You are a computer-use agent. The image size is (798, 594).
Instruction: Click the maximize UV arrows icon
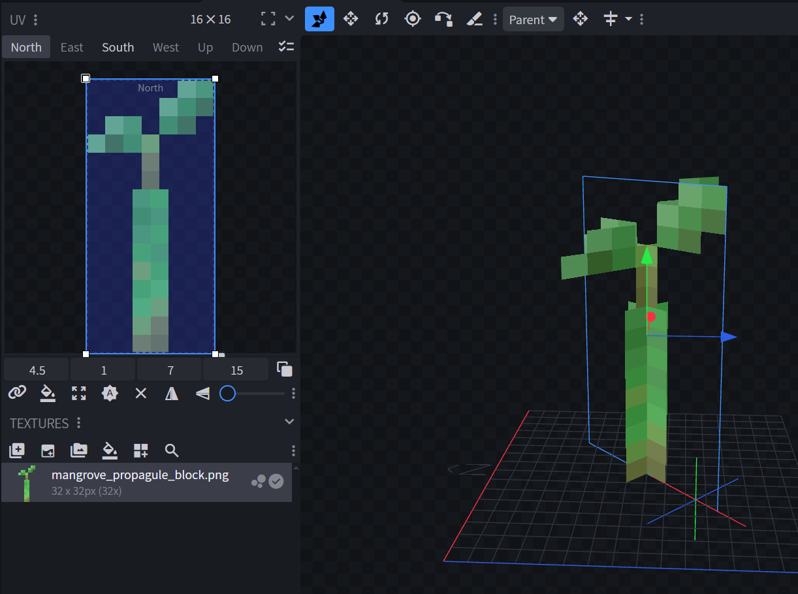78,393
